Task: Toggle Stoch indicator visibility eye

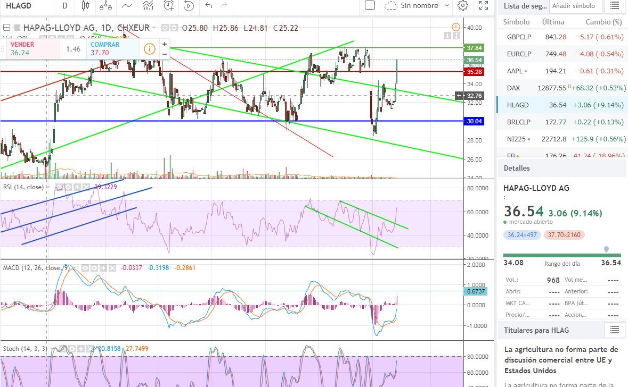Action: click(x=63, y=349)
